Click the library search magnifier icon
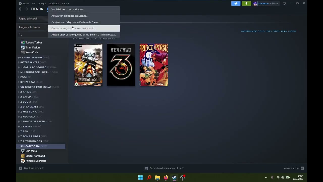 [x=20, y=34]
